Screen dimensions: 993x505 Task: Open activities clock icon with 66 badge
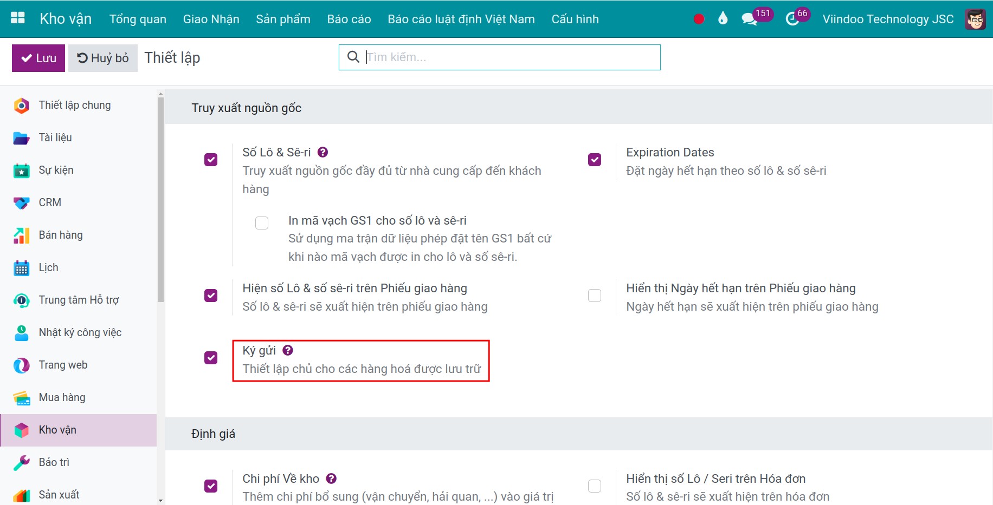click(797, 17)
